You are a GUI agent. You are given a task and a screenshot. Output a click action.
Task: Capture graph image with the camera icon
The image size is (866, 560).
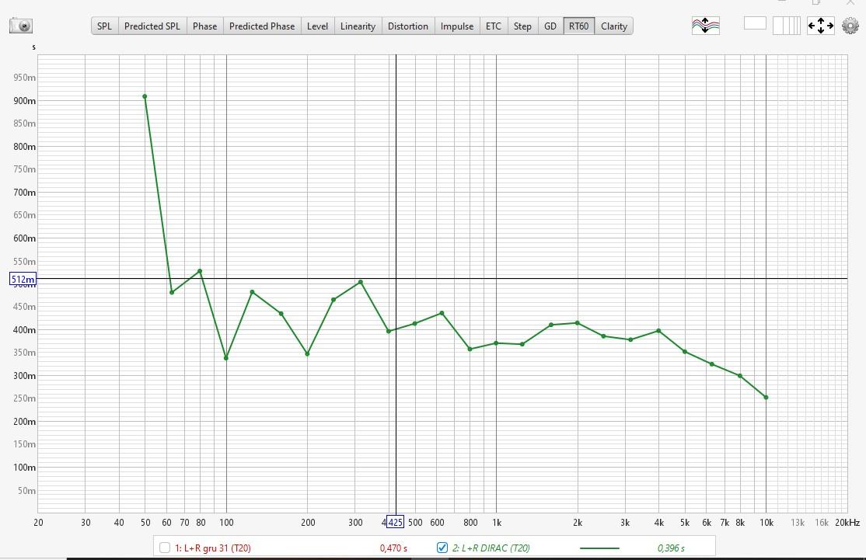click(x=21, y=26)
